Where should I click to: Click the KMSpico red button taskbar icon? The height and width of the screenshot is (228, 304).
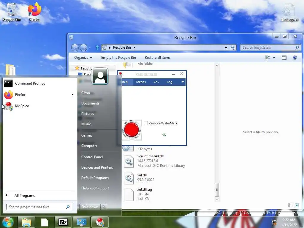100,222
